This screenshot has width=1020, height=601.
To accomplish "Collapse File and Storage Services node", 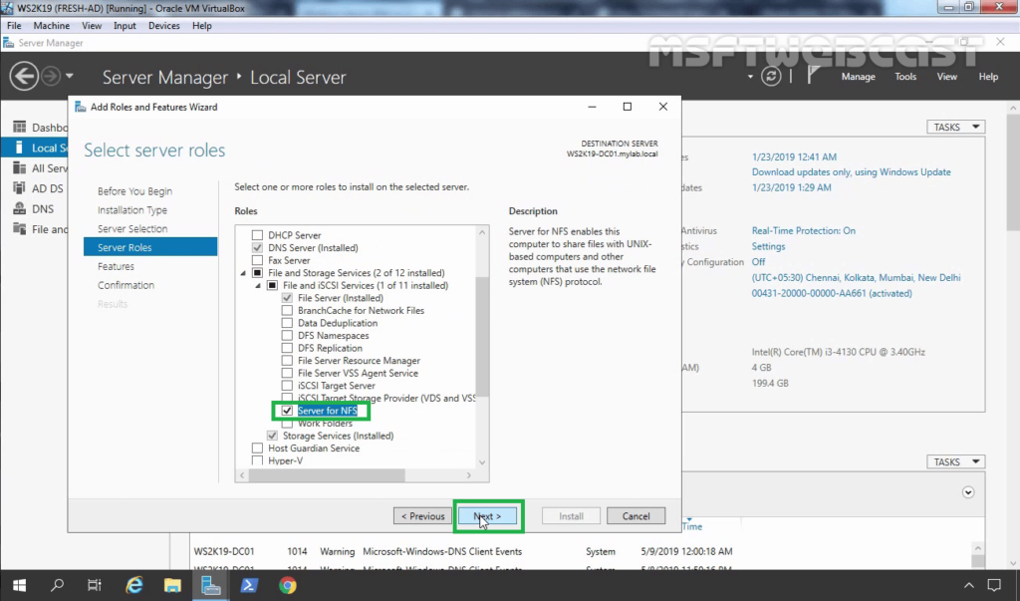I will (243, 273).
